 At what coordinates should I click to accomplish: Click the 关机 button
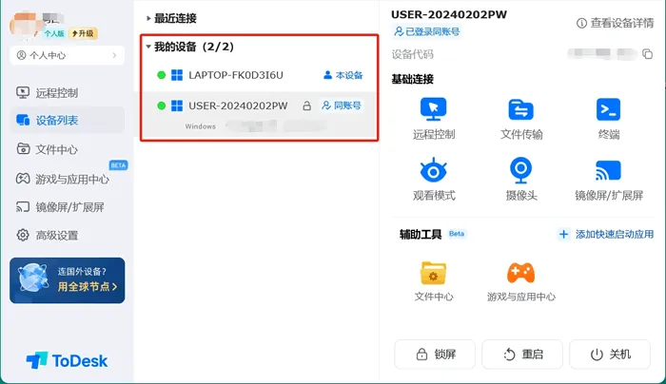(610, 355)
